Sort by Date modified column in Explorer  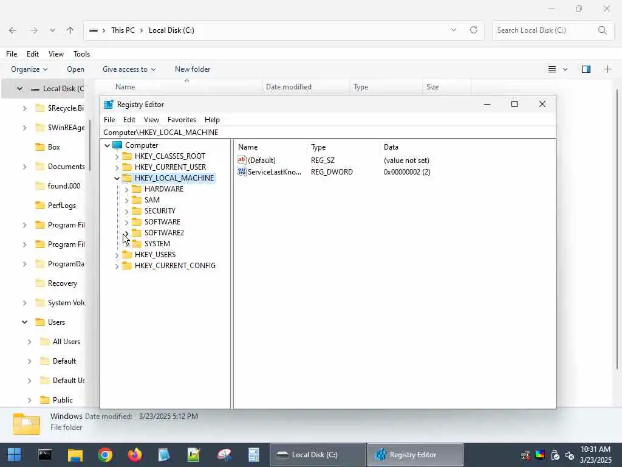[289, 87]
